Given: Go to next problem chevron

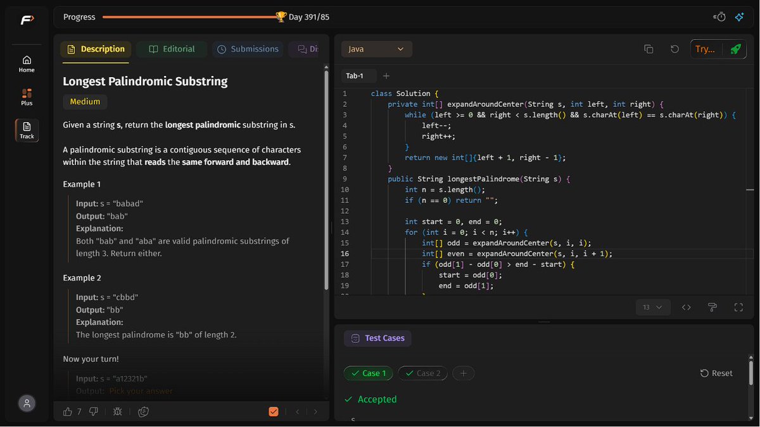Looking at the screenshot, I should [x=316, y=411].
